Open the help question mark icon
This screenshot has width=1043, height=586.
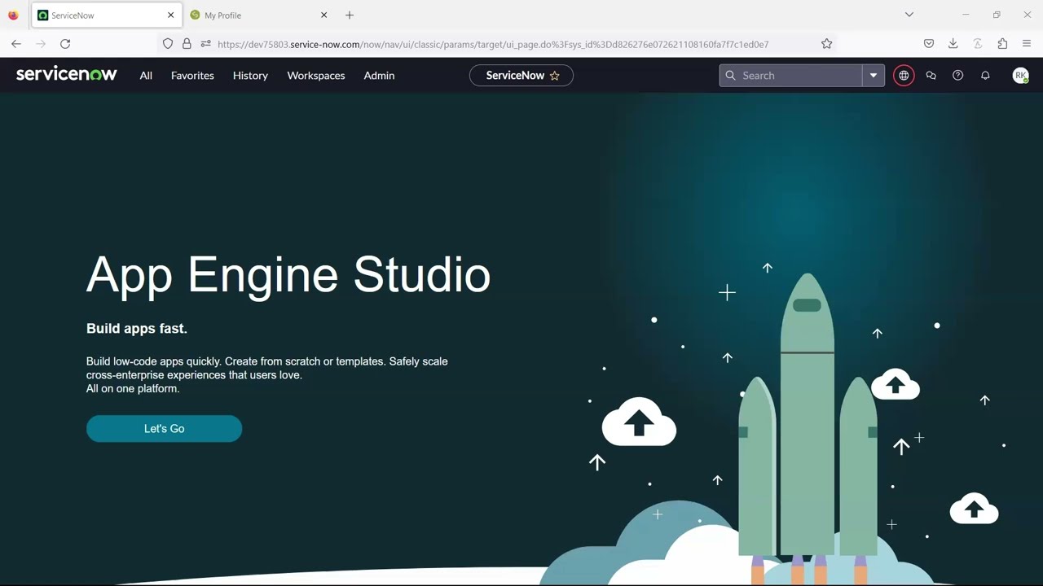click(958, 75)
